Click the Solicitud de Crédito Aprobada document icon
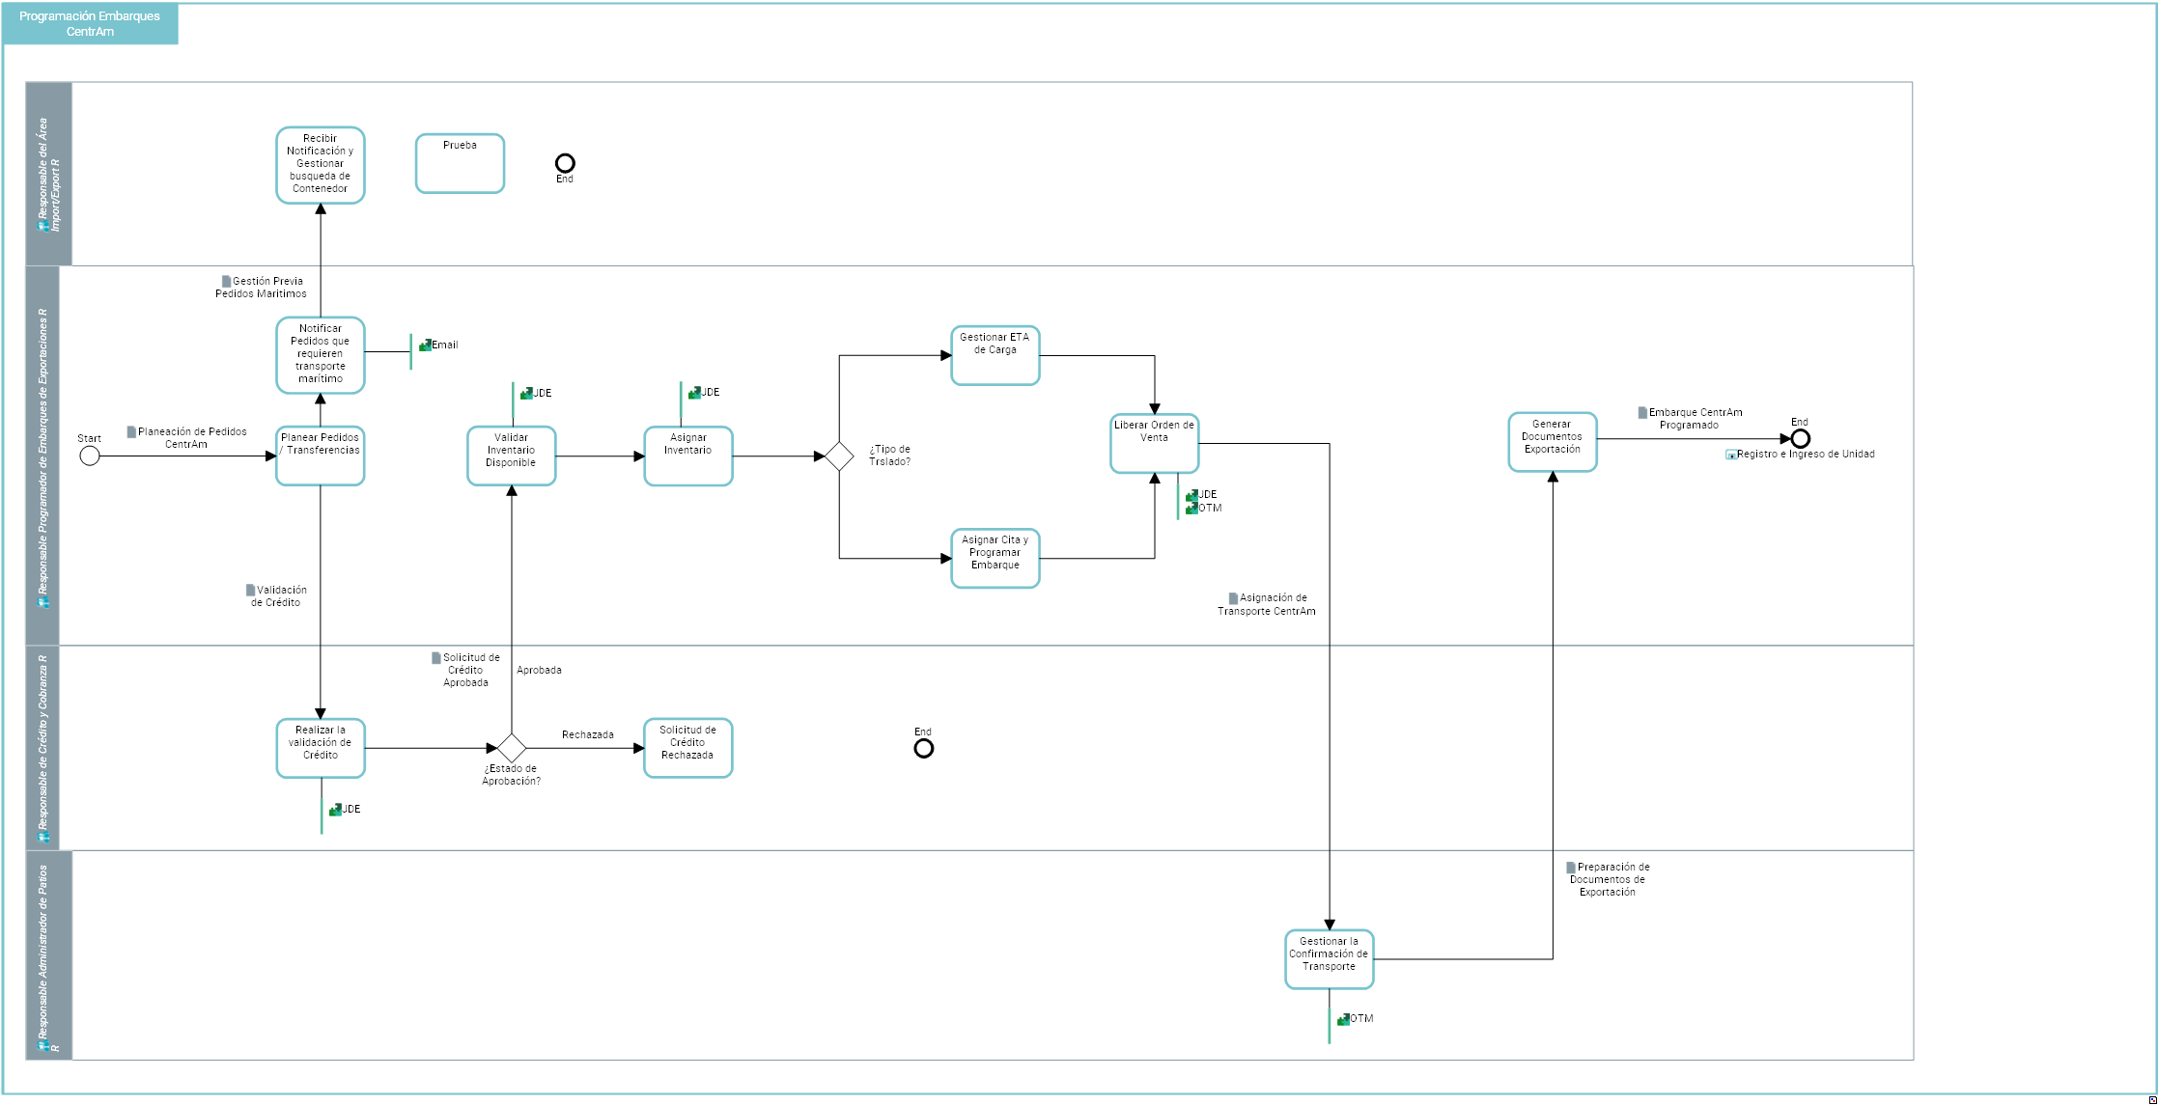 click(436, 658)
